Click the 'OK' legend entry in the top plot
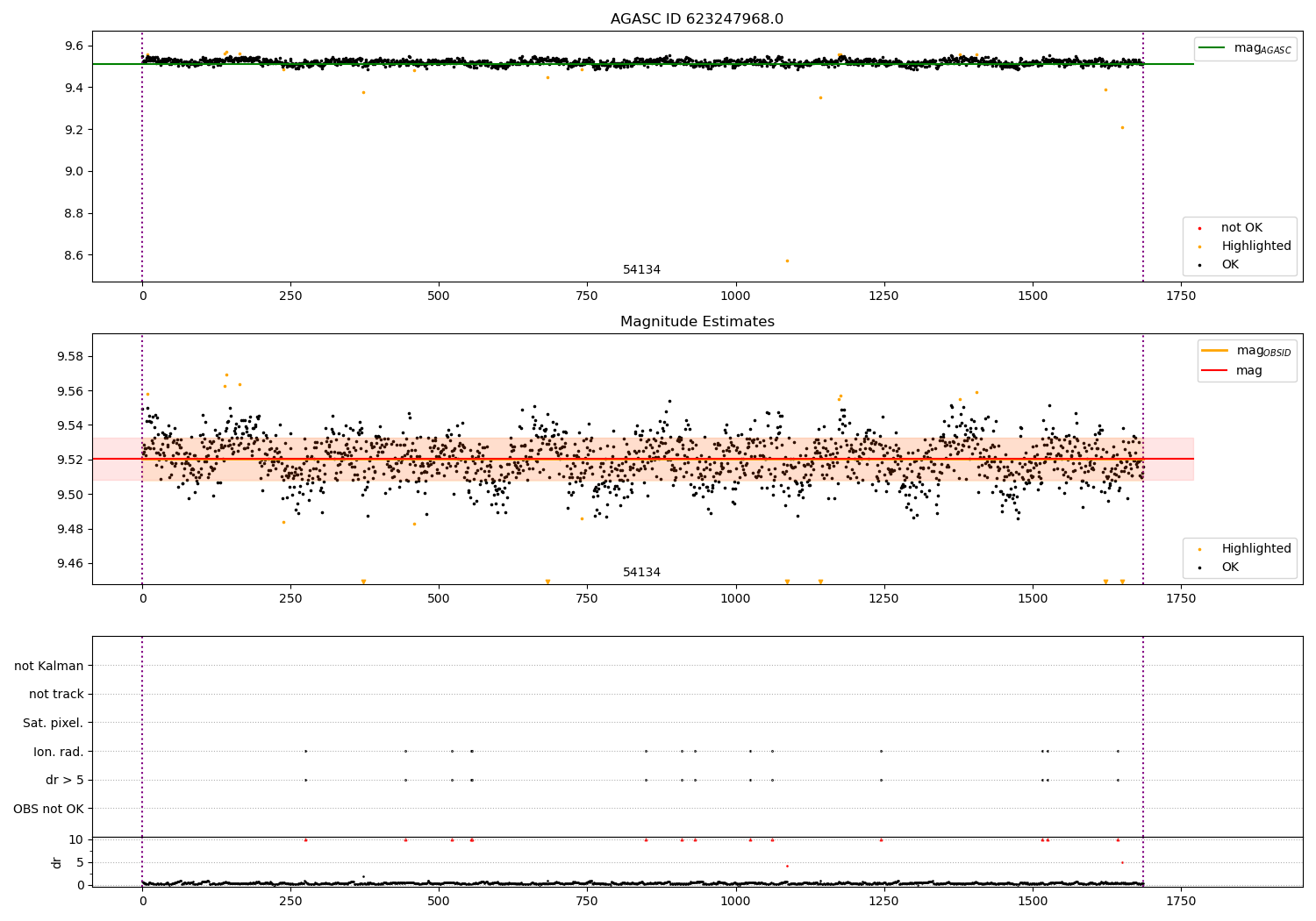This screenshot has height=921, width=1316. click(x=1230, y=265)
